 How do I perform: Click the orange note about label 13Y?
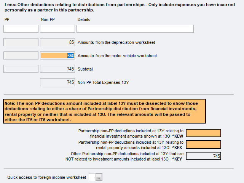point(104,111)
